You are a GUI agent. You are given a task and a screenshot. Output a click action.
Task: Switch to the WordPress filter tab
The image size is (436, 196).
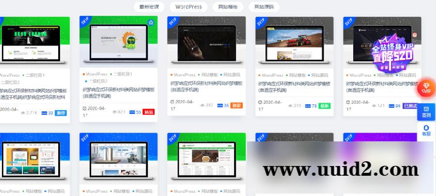point(188,7)
